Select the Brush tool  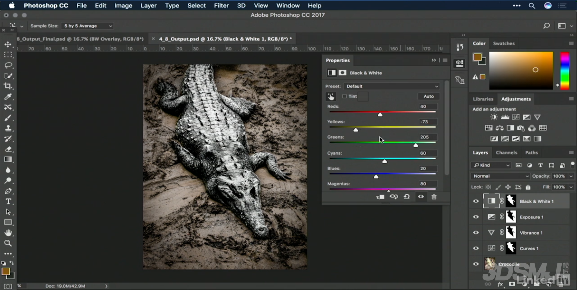click(x=8, y=118)
